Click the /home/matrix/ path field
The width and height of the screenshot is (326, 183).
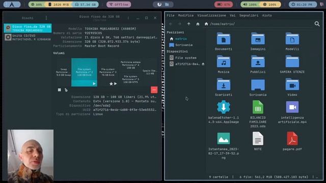pyautogui.click(x=258, y=24)
